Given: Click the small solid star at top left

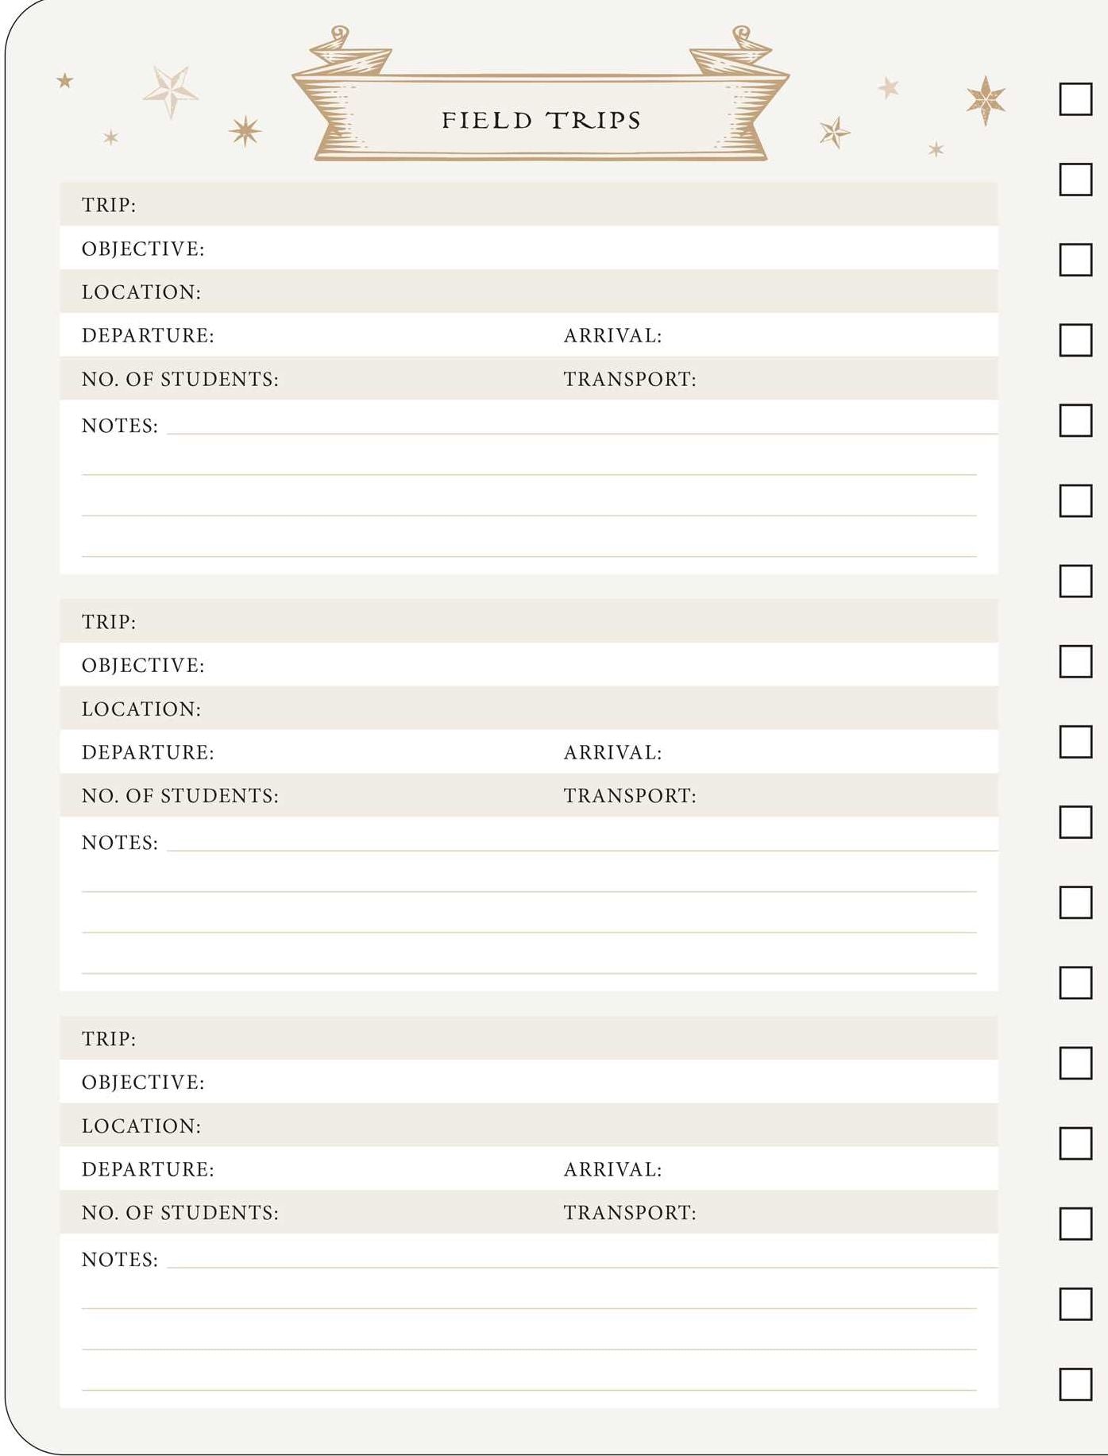Looking at the screenshot, I should (65, 80).
